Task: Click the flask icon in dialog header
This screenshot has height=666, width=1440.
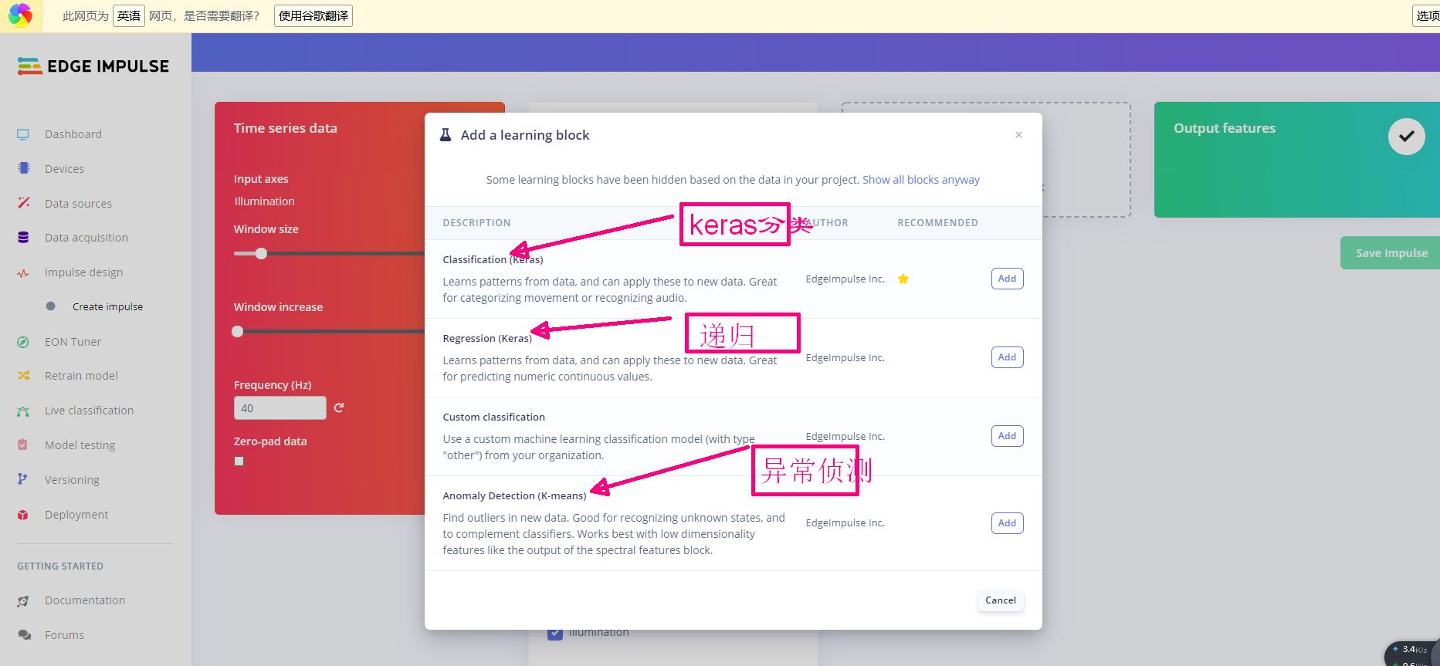Action: [x=446, y=135]
